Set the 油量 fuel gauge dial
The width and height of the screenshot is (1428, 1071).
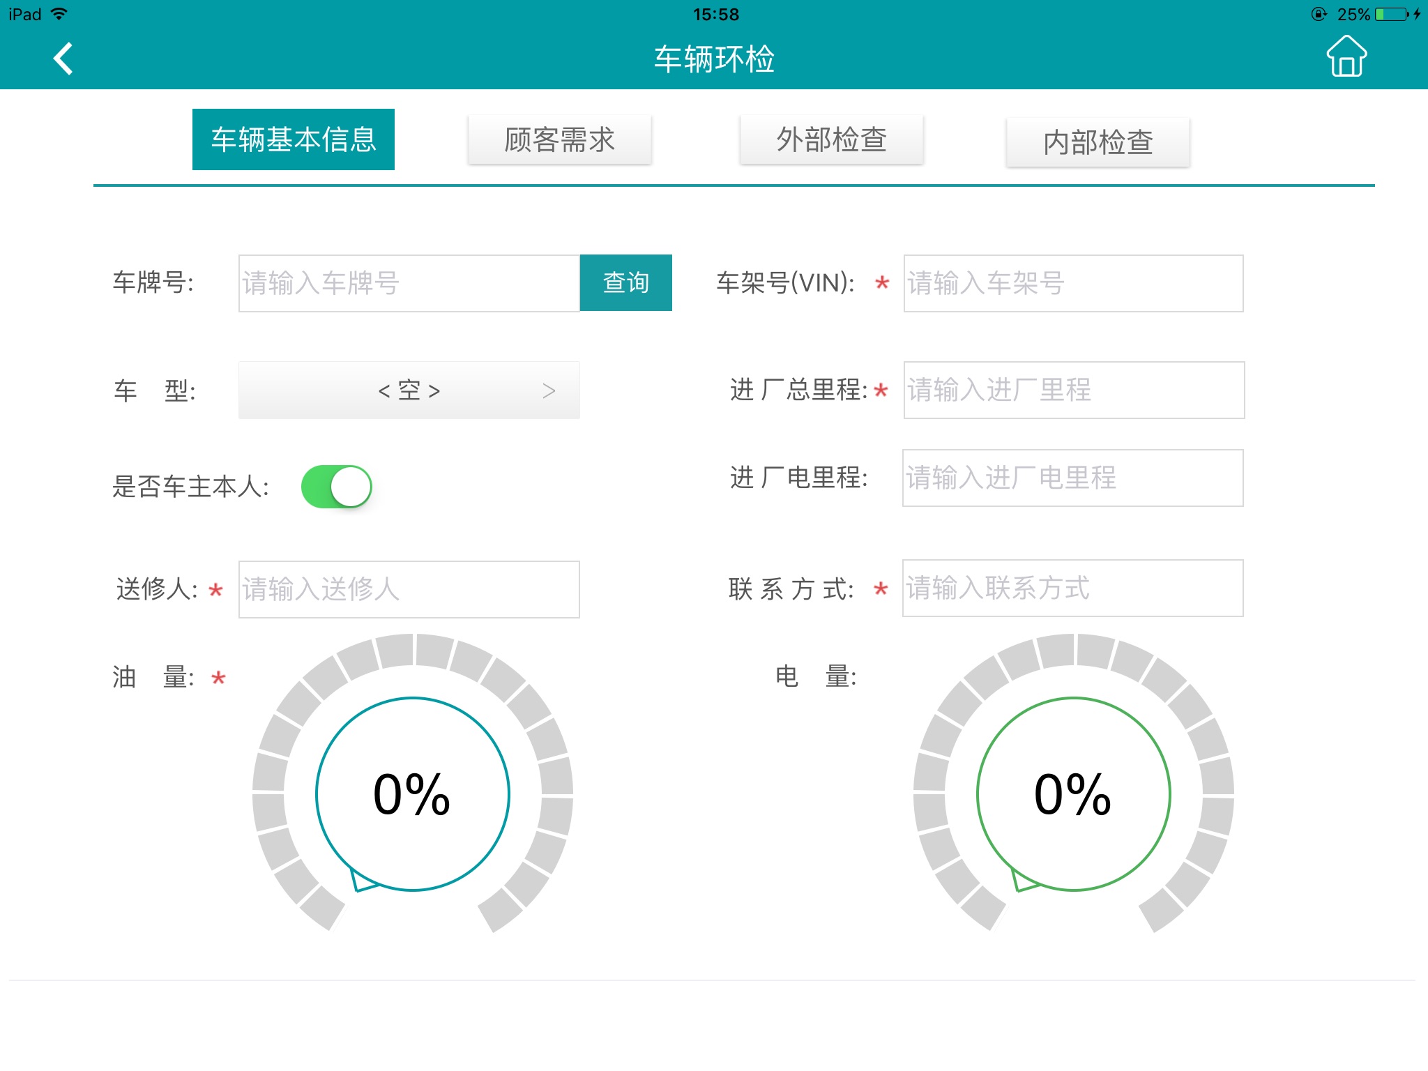[x=413, y=784]
